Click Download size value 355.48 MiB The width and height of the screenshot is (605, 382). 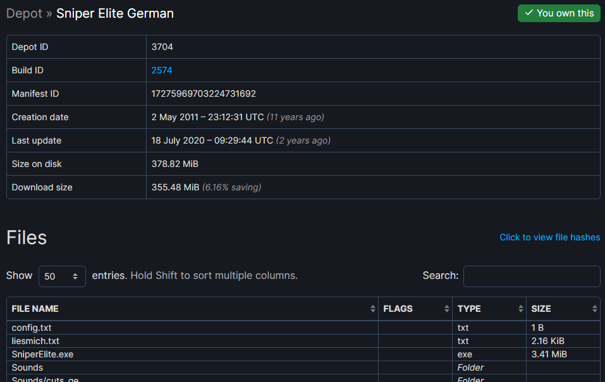coord(175,187)
